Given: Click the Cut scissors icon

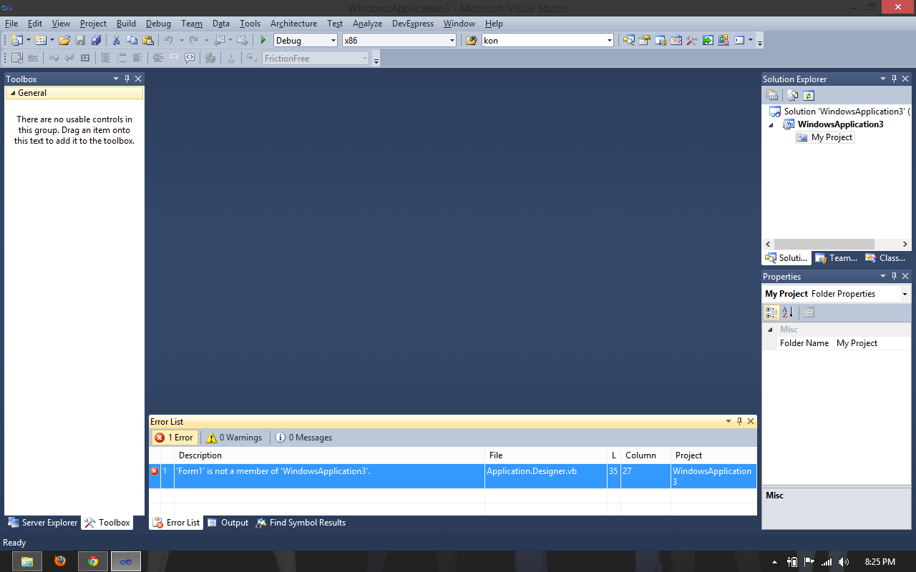Looking at the screenshot, I should click(x=116, y=40).
